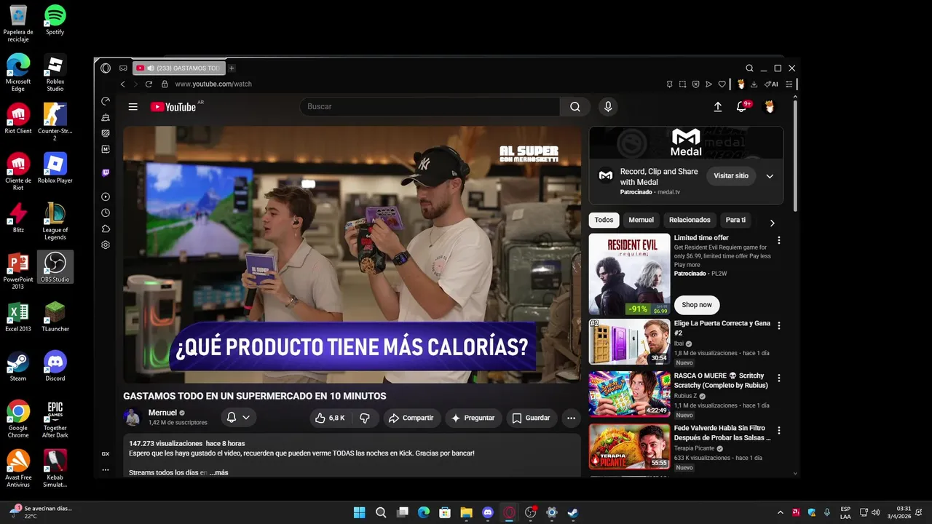Open the Opera GX main menu logo
Image resolution: width=932 pixels, height=524 pixels.
click(x=106, y=68)
